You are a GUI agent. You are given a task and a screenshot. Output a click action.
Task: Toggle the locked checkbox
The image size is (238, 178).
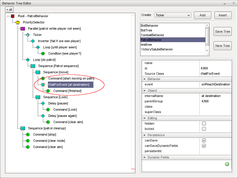pos(204,129)
